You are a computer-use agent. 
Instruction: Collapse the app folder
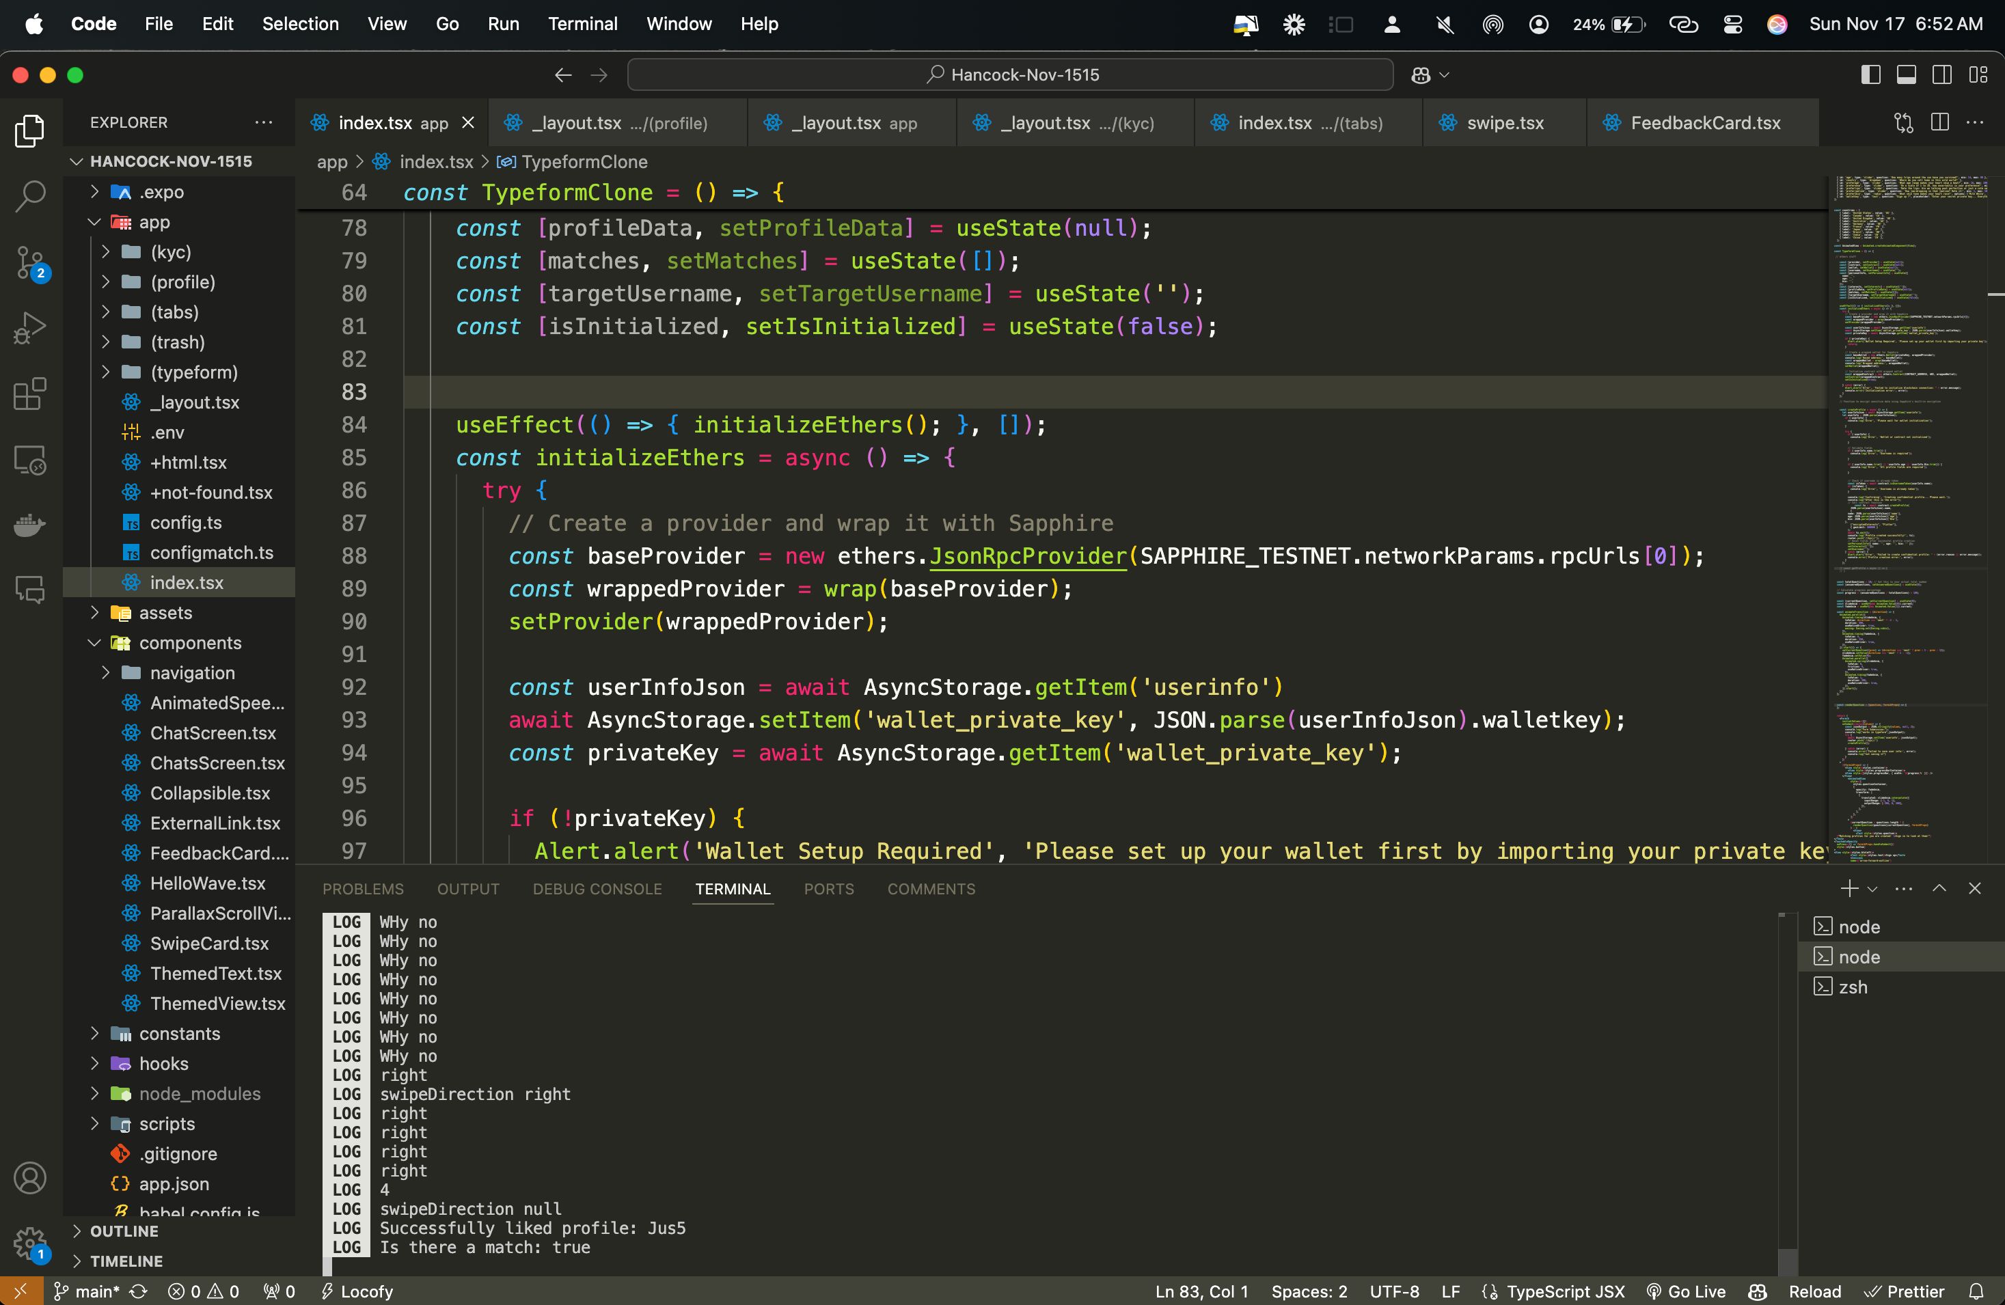point(180,221)
